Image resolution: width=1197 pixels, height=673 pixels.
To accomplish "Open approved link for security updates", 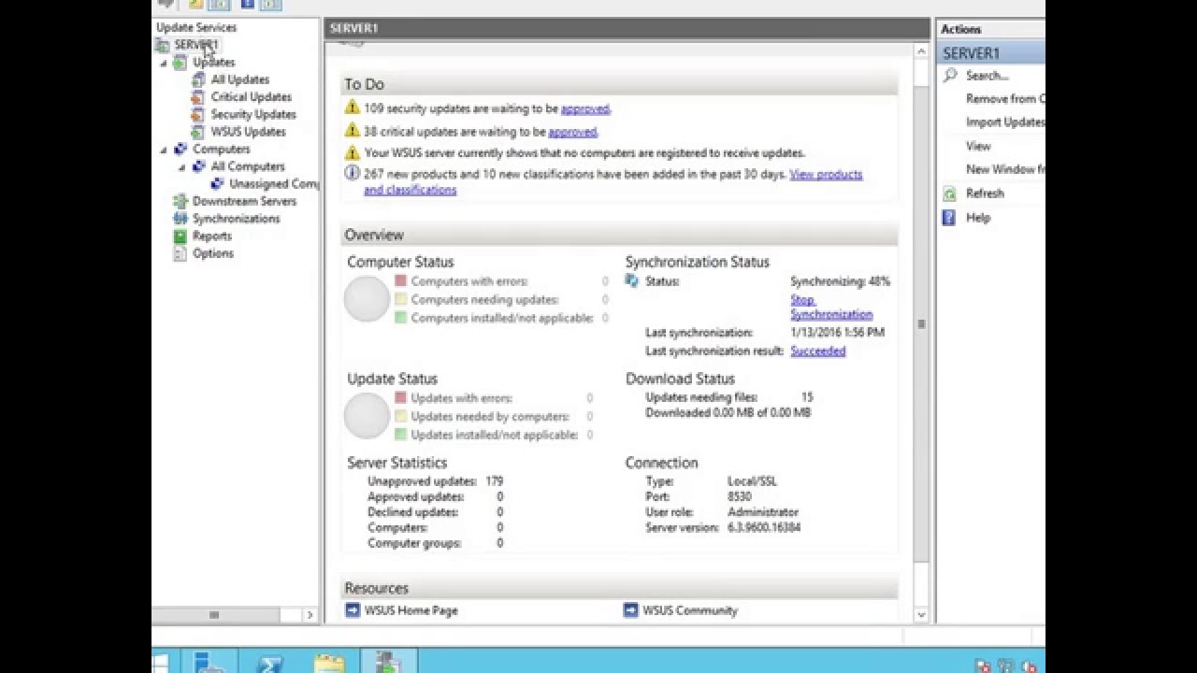I will [x=584, y=108].
